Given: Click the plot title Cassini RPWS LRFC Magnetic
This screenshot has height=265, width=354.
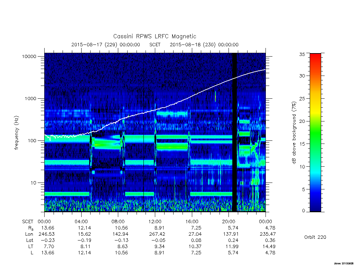Looking at the screenshot, I should tap(155, 36).
